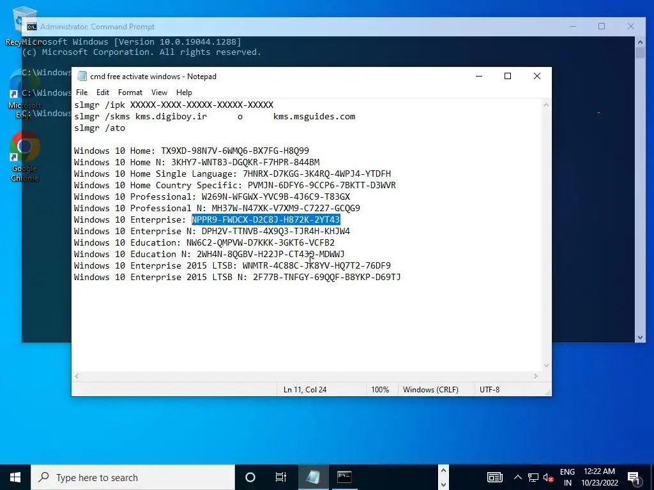
Task: Maximize the Notepad window
Action: [x=508, y=77]
